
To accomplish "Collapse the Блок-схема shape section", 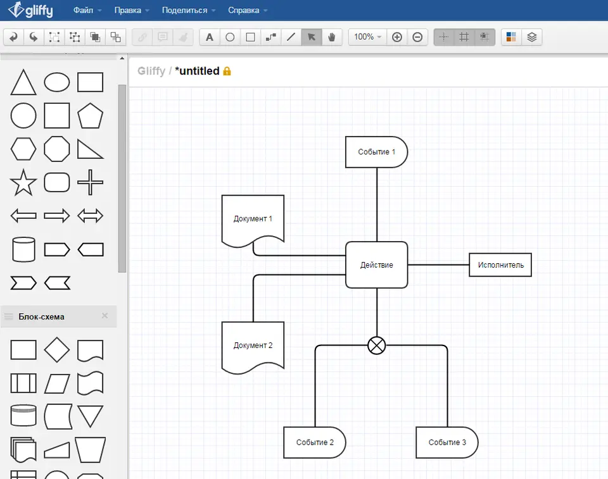I will click(42, 316).
